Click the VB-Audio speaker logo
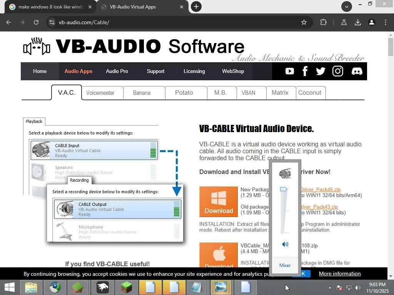The width and height of the screenshot is (394, 295). coord(37,46)
